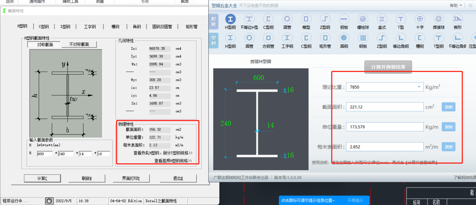The height and width of the screenshot is (205, 476).
Task: Click the 界面打印P print button
Action: click(x=131, y=178)
